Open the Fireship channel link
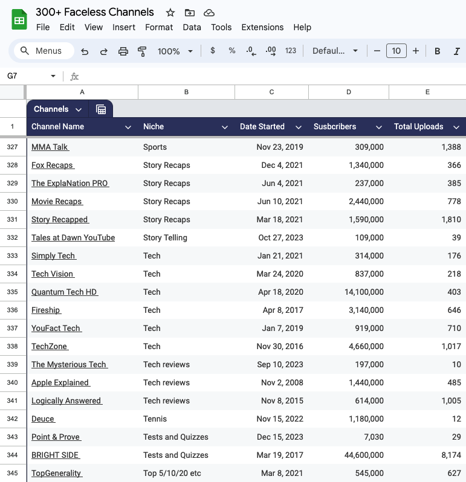The height and width of the screenshot is (482, 466). [46, 310]
